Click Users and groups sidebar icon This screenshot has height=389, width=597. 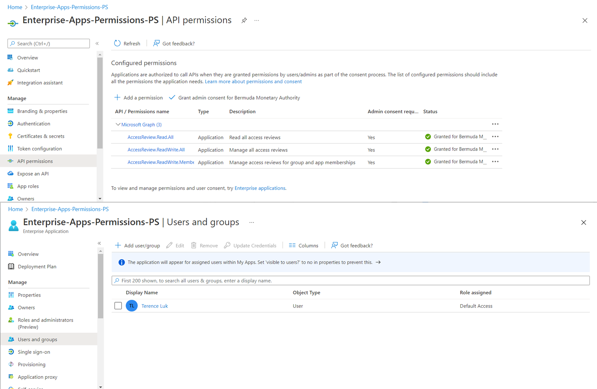coord(11,339)
